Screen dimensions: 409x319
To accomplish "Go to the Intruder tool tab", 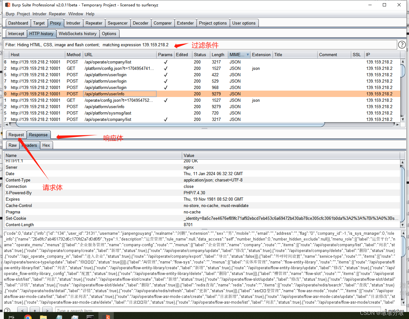I will coord(73,23).
